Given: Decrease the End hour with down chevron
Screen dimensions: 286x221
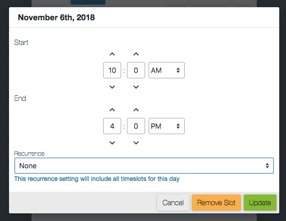Looking at the screenshot, I should 112,143.
